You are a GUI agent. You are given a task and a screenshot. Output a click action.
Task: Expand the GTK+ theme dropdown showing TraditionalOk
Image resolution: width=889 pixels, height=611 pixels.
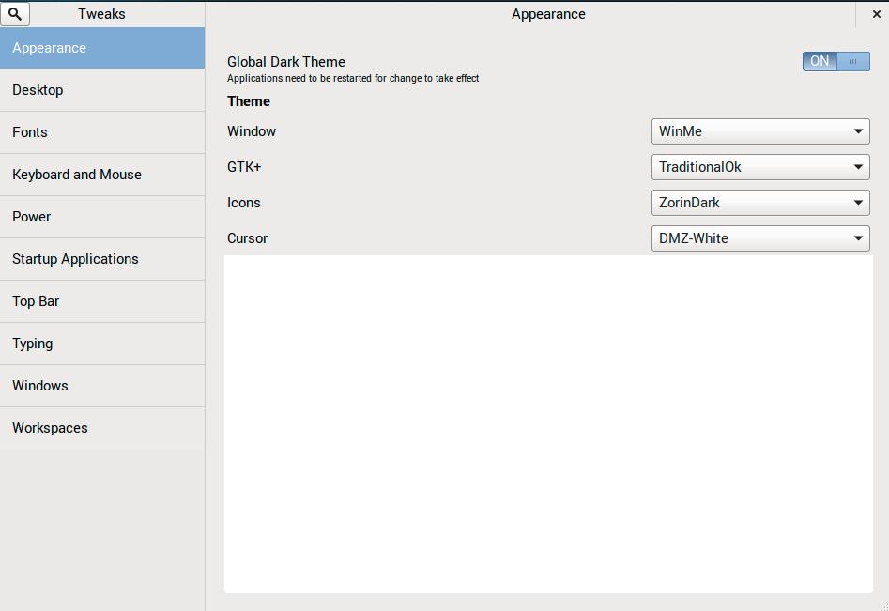[759, 167]
